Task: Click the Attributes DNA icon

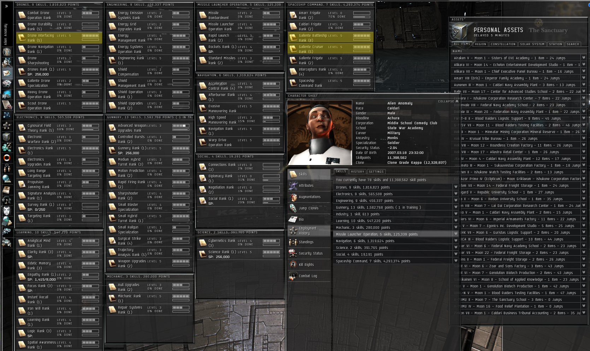Action: 293,185
